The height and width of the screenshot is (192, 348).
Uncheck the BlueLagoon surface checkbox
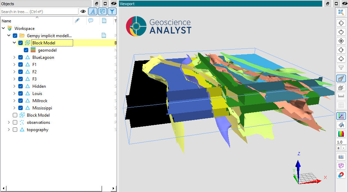[x=20, y=57]
